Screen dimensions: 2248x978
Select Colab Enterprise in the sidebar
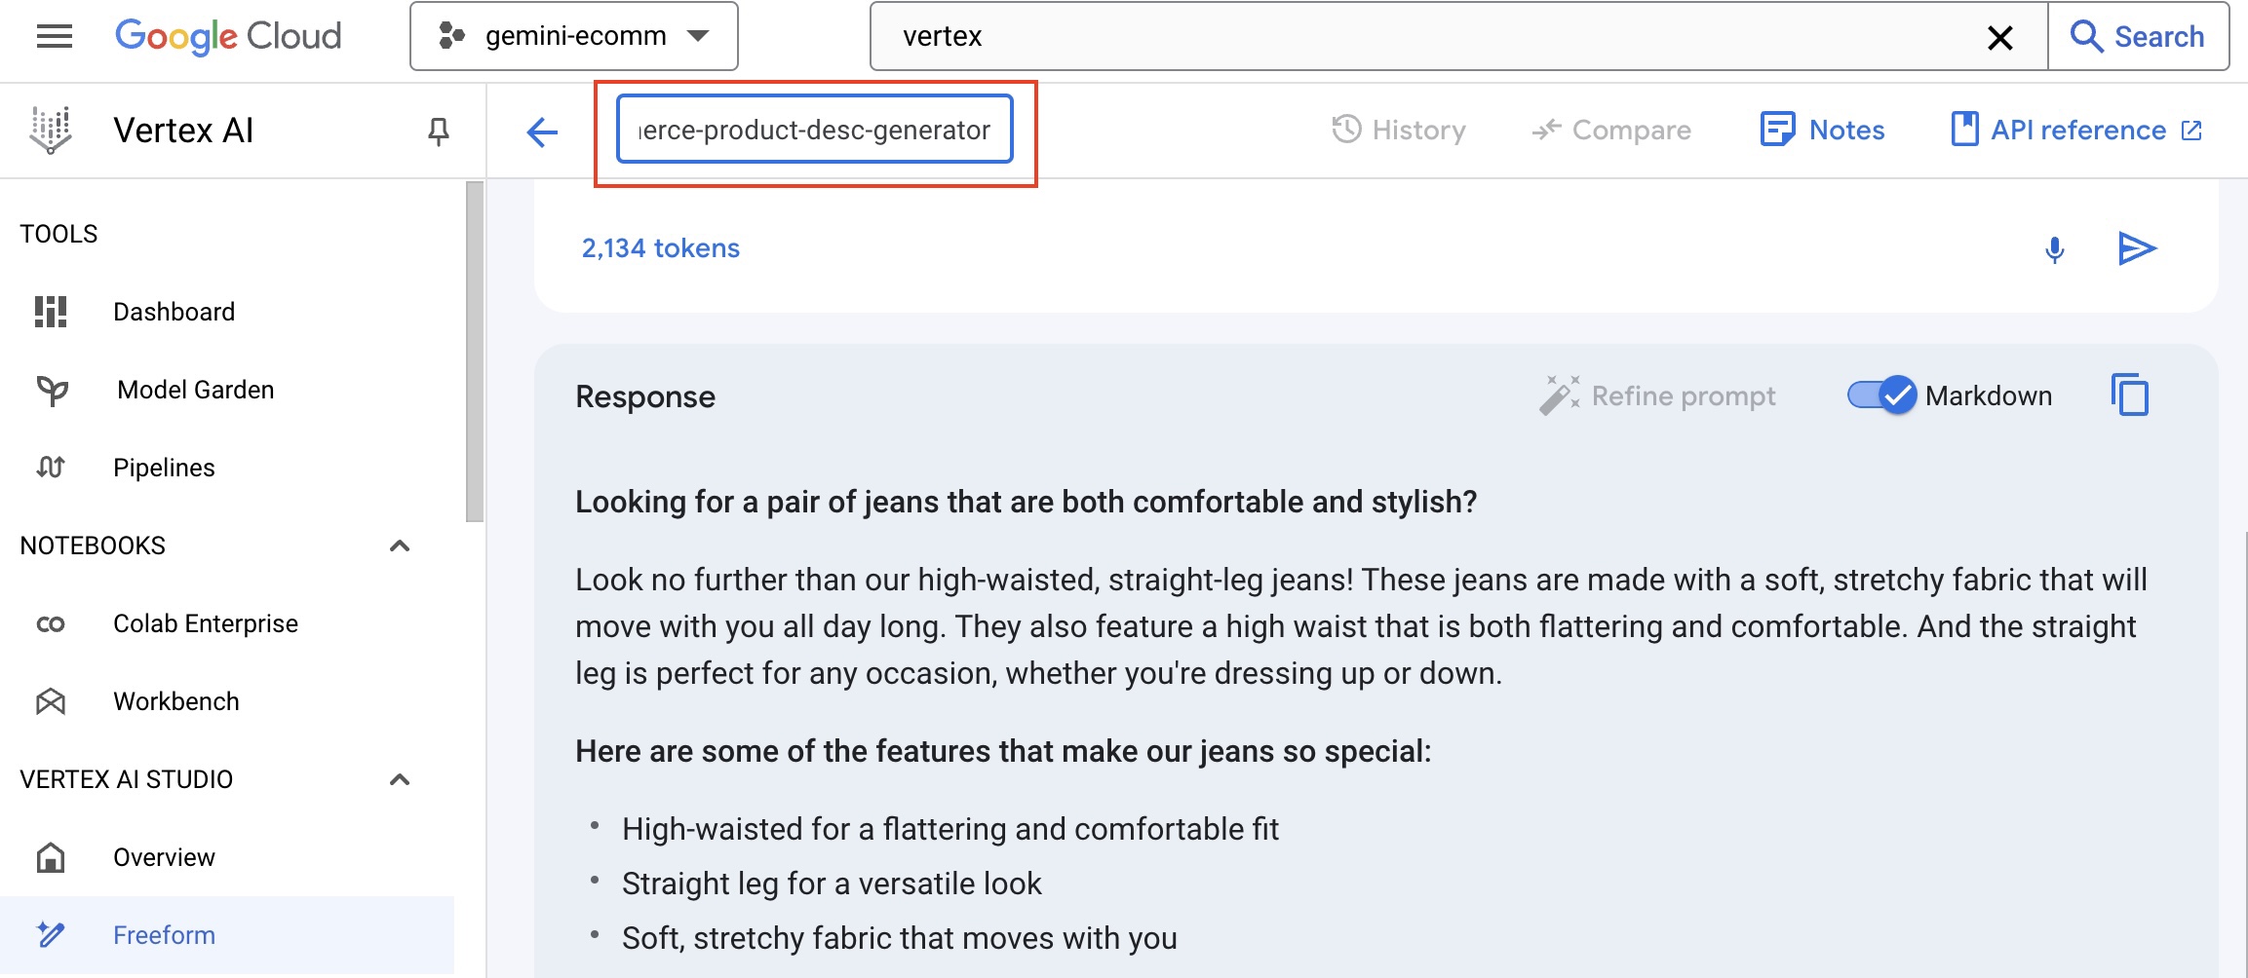tap(205, 623)
